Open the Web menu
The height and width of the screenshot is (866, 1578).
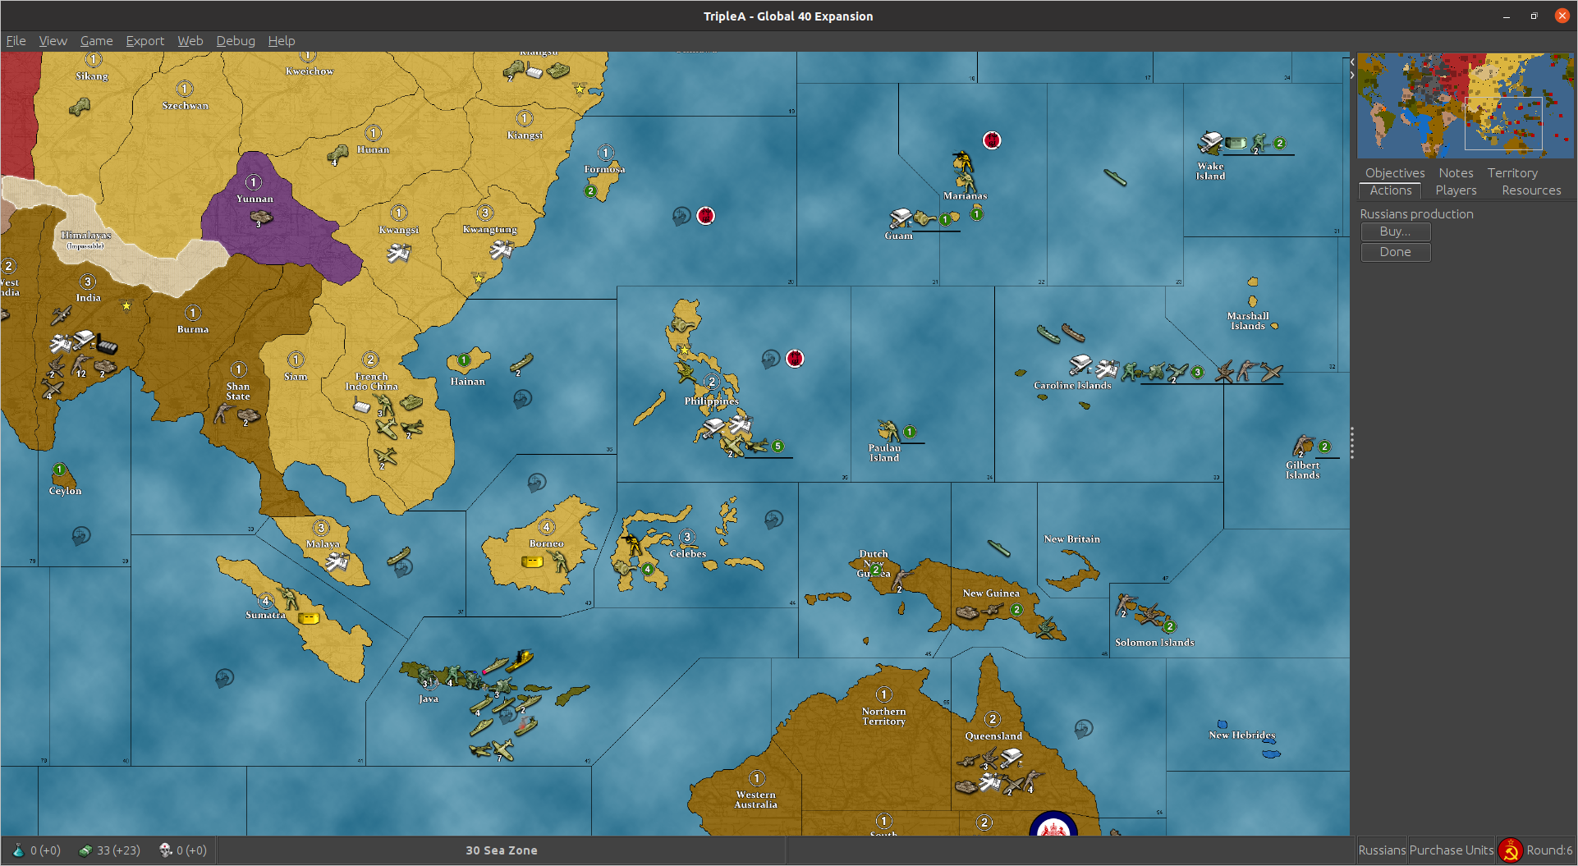coord(190,40)
